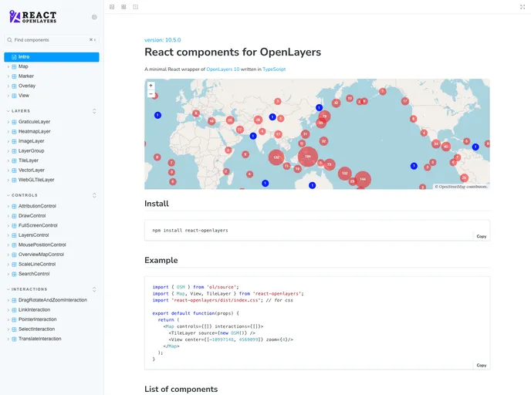The height and width of the screenshot is (395, 531).
Task: Click the HeatmapLayer component icon
Action: [x=14, y=132]
